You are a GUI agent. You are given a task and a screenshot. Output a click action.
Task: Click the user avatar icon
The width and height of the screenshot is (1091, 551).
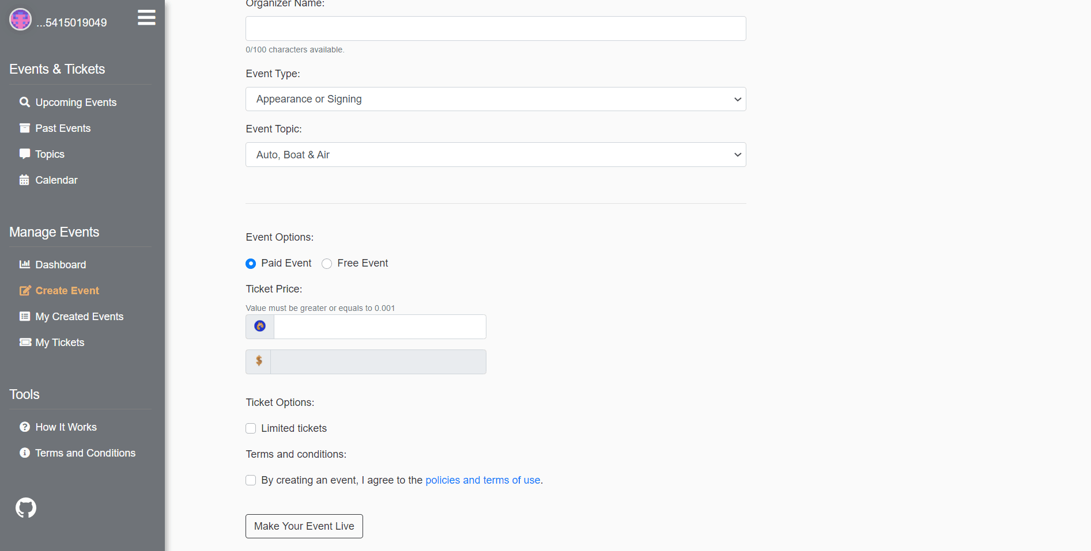20,20
